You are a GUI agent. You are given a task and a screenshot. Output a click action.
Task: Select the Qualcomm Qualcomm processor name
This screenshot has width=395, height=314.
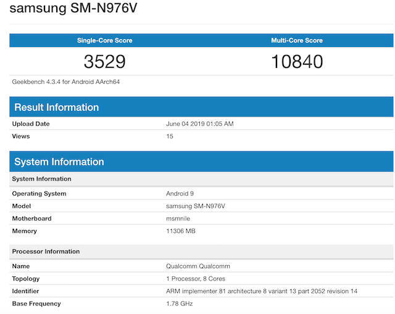tap(197, 266)
